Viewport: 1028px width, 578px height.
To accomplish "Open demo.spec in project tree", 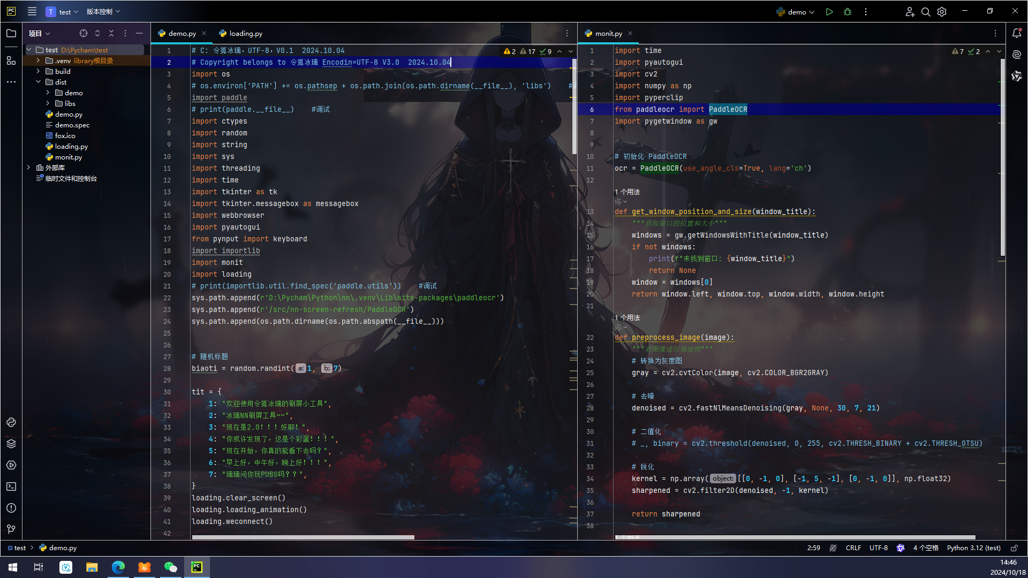I will (x=72, y=125).
